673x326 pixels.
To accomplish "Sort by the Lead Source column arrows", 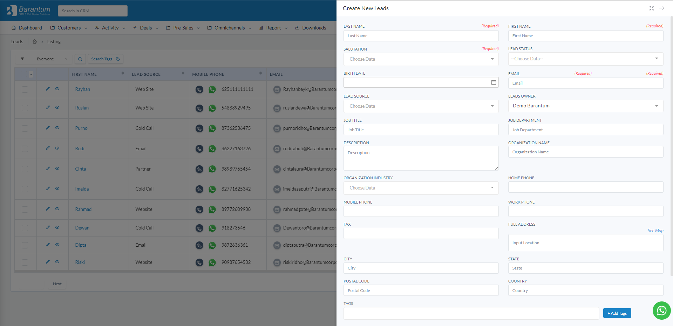I will tap(183, 73).
